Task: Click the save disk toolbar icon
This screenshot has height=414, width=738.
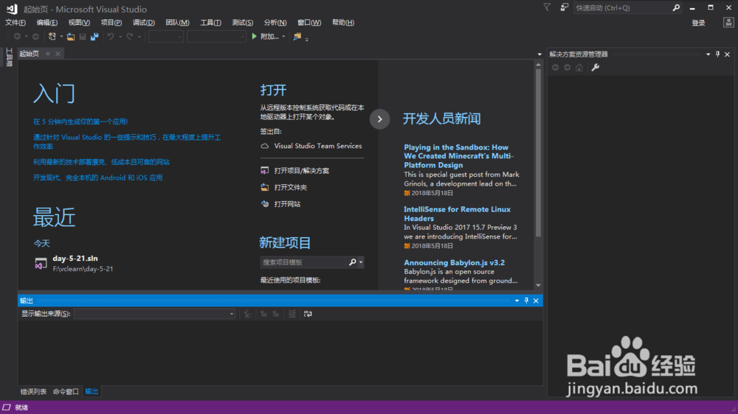Action: [83, 37]
